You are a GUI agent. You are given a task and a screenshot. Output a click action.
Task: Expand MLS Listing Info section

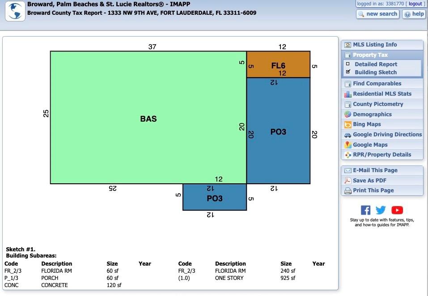click(x=374, y=45)
